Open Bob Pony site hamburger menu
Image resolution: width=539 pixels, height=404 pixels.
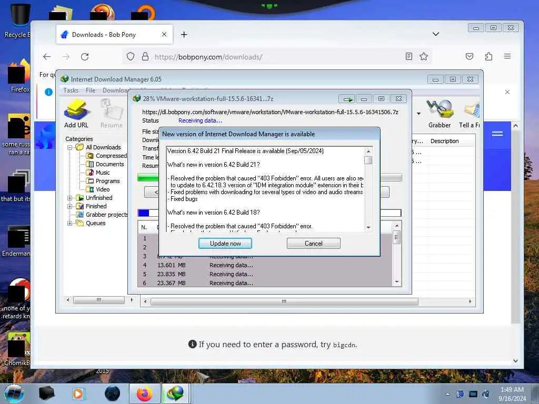497,134
